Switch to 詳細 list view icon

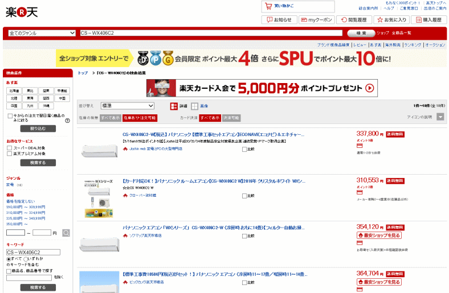pyautogui.click(x=174, y=106)
